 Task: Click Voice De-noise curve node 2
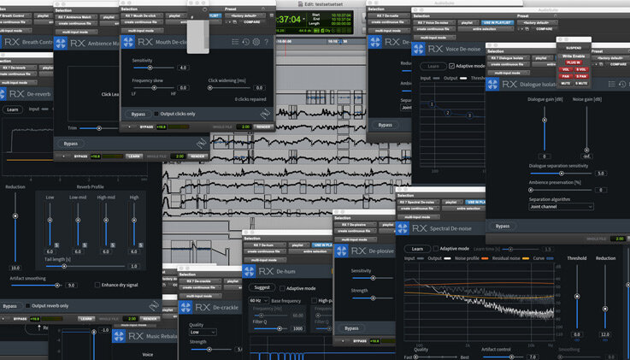(448, 113)
